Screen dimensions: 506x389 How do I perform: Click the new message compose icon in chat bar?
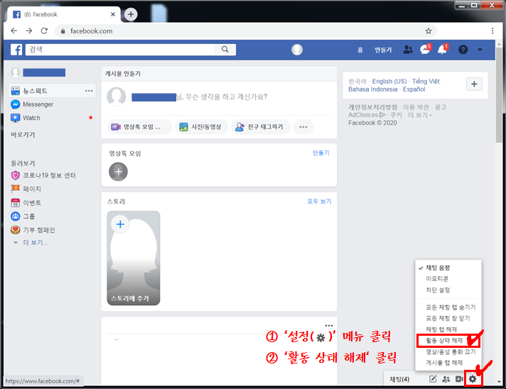click(x=433, y=379)
